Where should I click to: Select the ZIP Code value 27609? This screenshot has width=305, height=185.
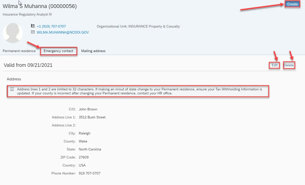pyautogui.click(x=84, y=157)
